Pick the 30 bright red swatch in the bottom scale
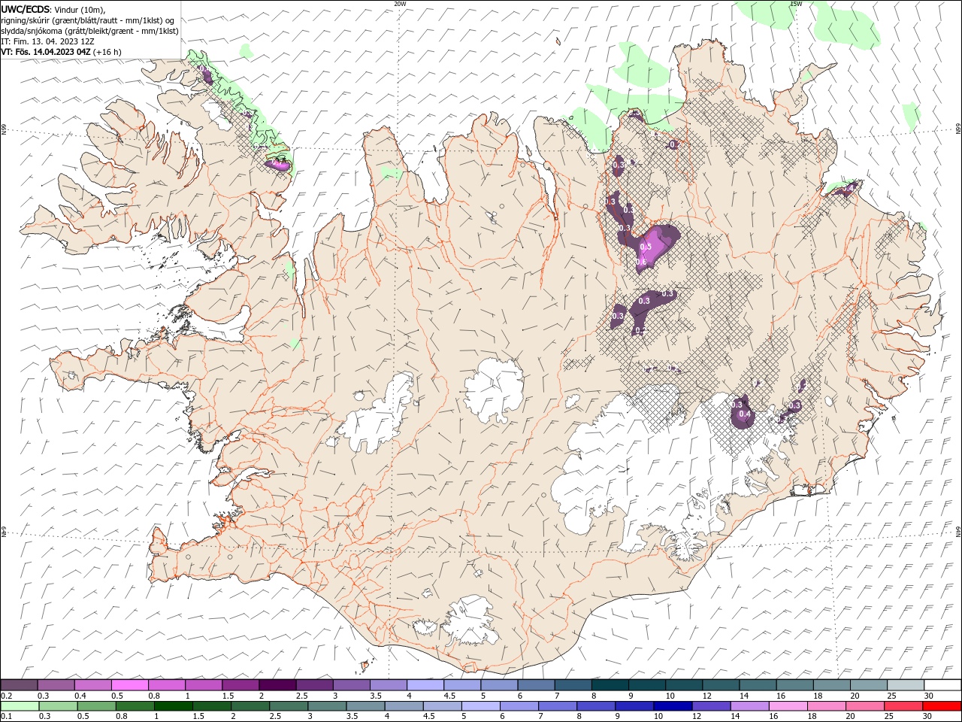The width and height of the screenshot is (962, 722). point(942,706)
